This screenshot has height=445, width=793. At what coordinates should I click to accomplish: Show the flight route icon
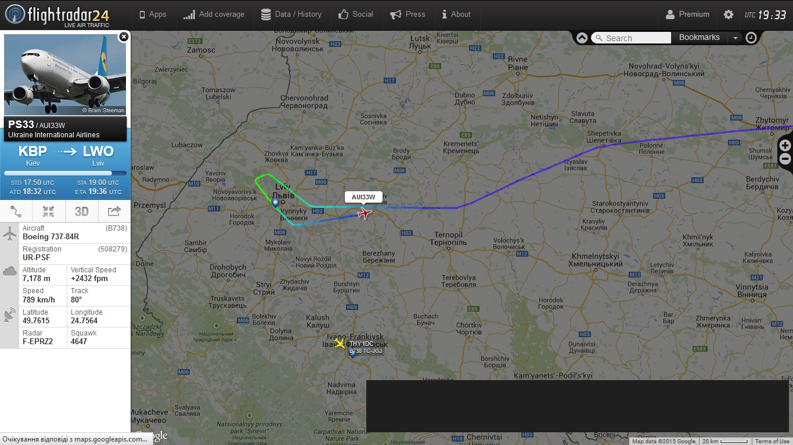(16, 211)
